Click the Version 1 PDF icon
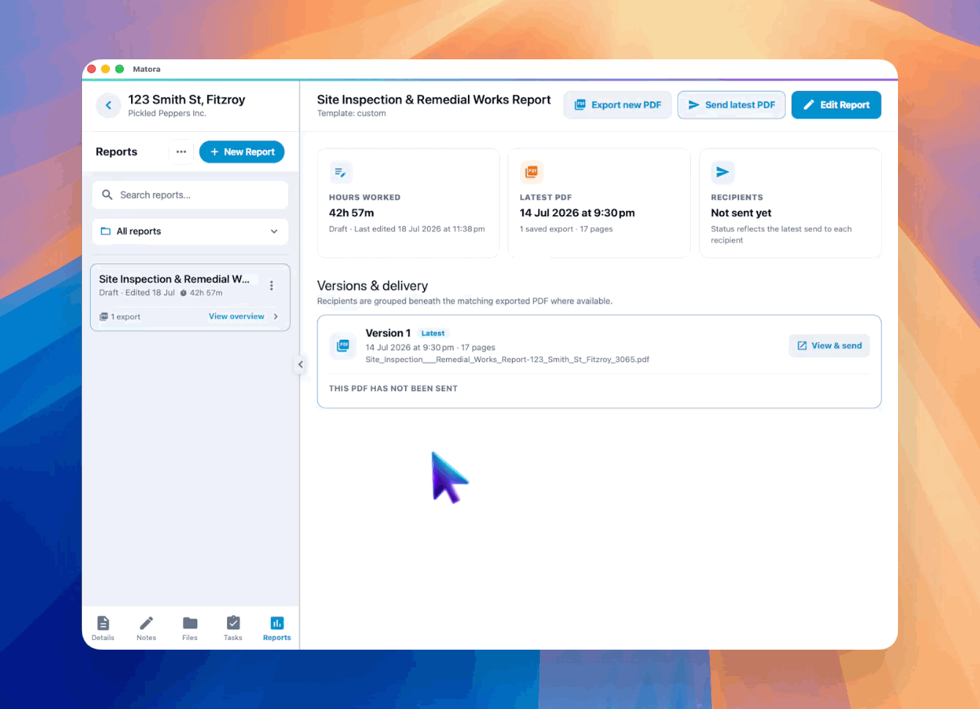This screenshot has width=980, height=709. 343,346
